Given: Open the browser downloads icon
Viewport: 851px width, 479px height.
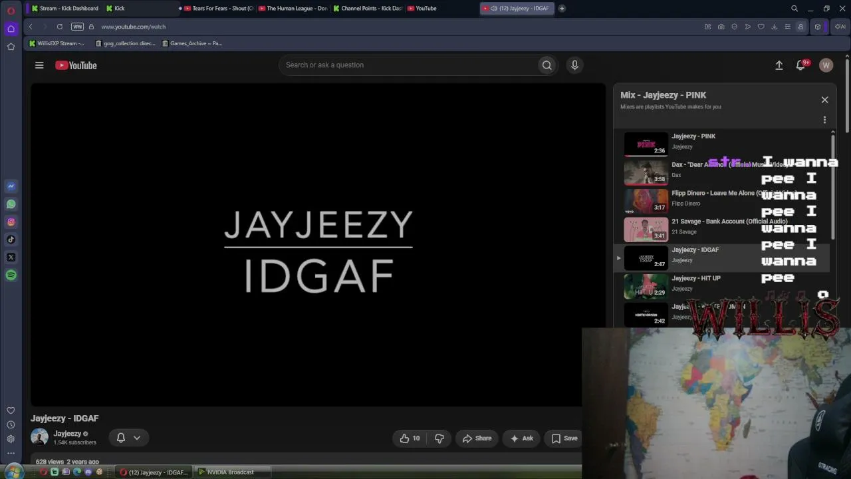Looking at the screenshot, I should click(x=774, y=27).
